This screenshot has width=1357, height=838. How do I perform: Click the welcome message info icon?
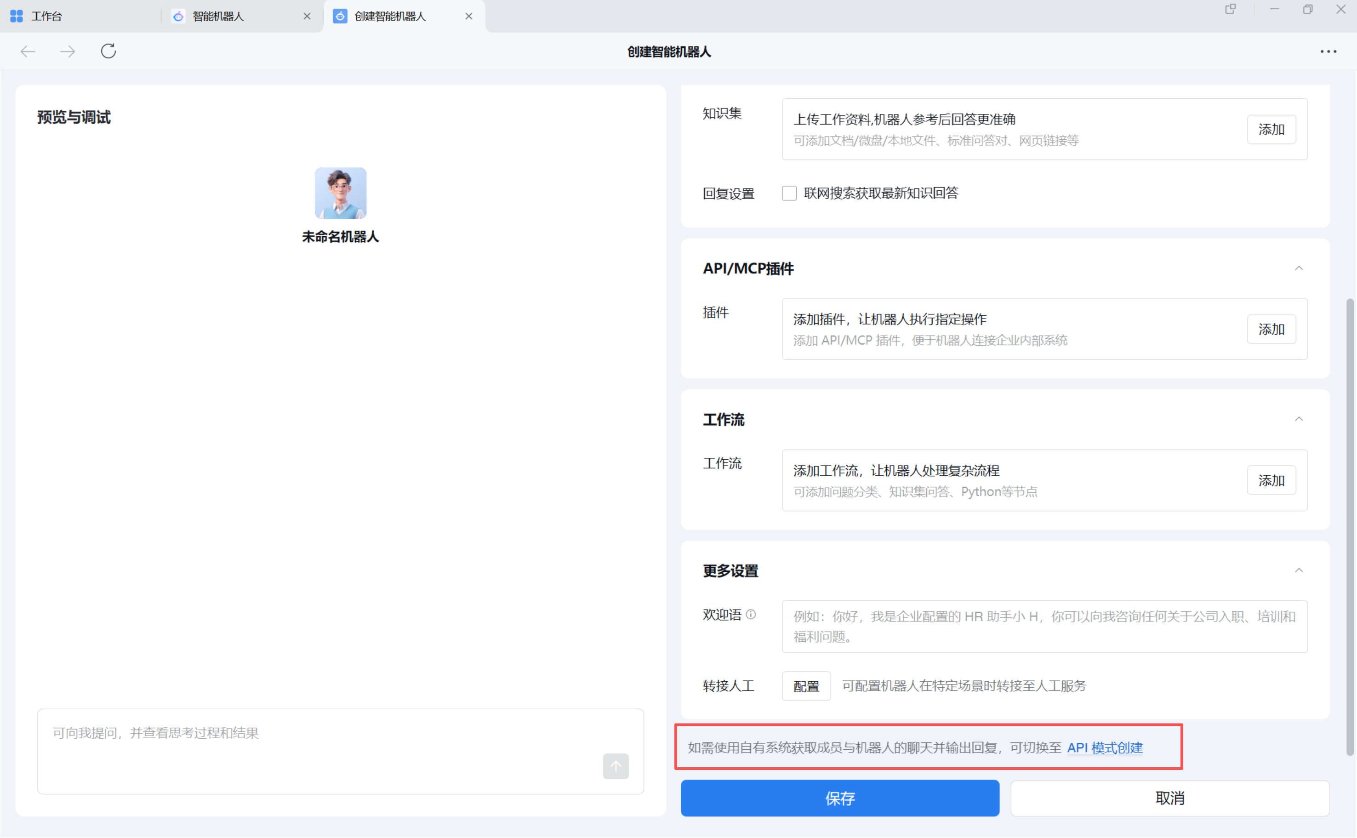coord(751,615)
